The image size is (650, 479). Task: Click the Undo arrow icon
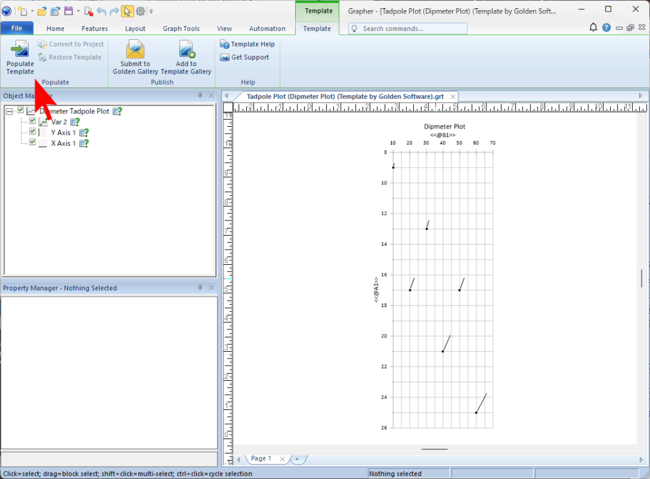coord(101,11)
